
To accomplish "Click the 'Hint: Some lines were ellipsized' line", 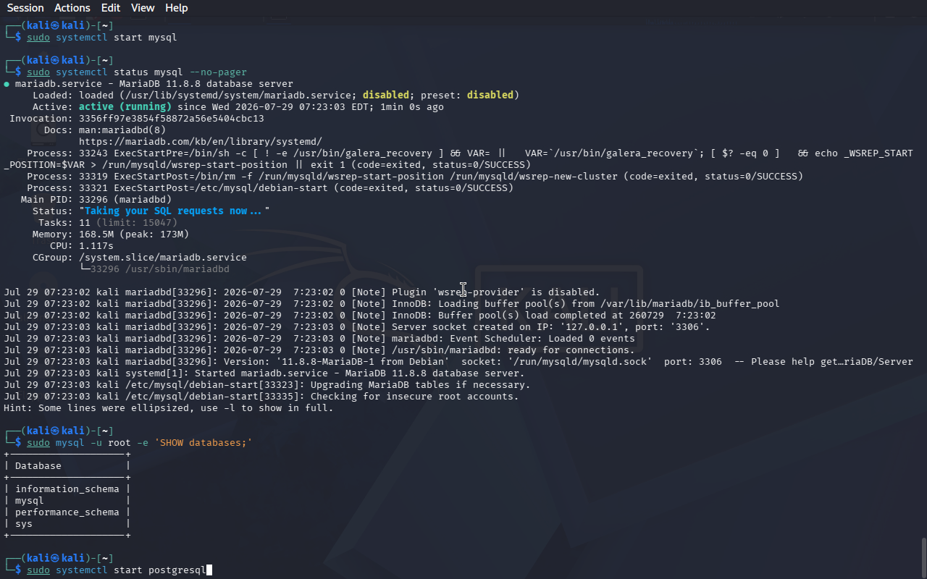I will point(169,408).
